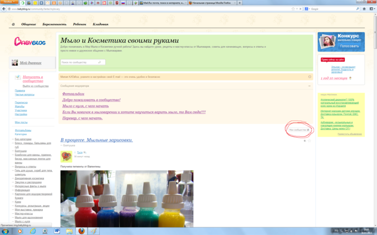Click the search arrow in community search

click(100, 62)
